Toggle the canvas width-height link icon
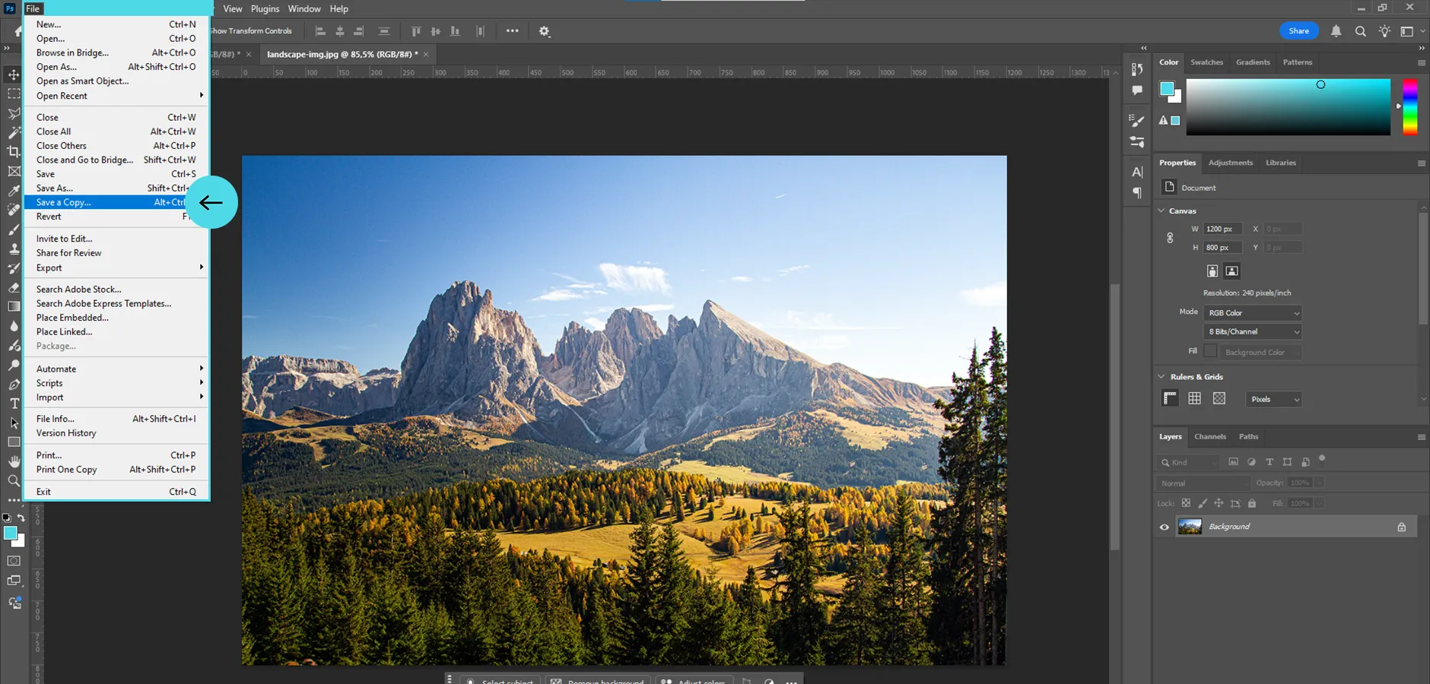1430x684 pixels. click(x=1170, y=238)
